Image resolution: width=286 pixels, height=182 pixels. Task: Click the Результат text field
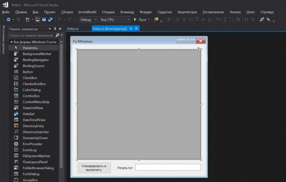point(168,167)
